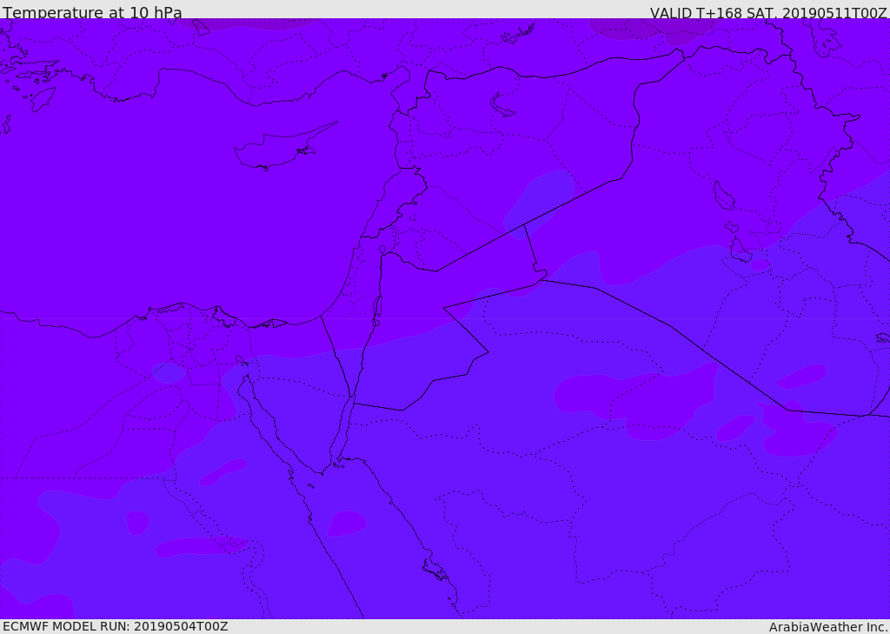This screenshot has height=634, width=890.
Task: Click the 'ArabiaWeather Inc.' credit text
Action: 828,627
